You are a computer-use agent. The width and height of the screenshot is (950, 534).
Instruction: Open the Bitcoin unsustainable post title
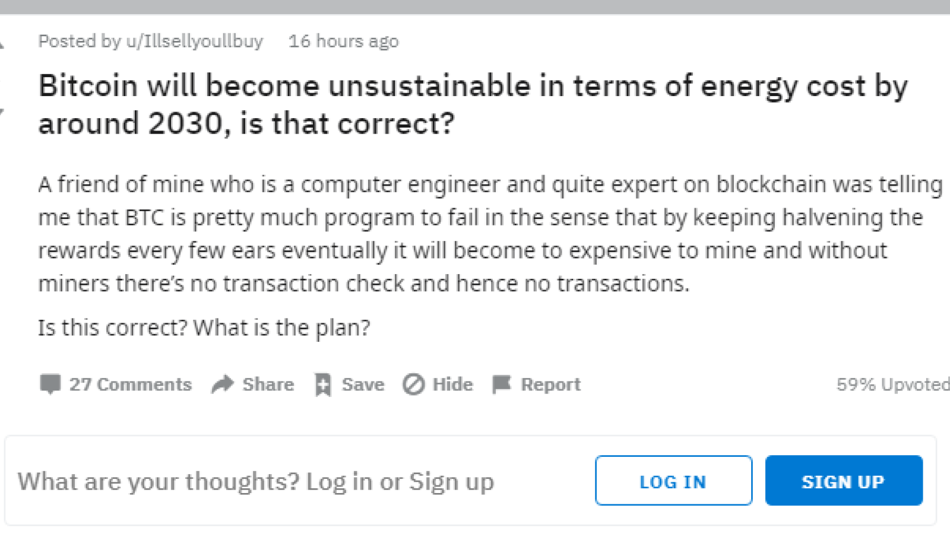pyautogui.click(x=473, y=104)
